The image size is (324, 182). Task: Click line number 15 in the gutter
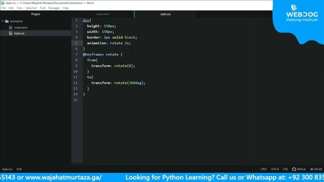coord(75,100)
